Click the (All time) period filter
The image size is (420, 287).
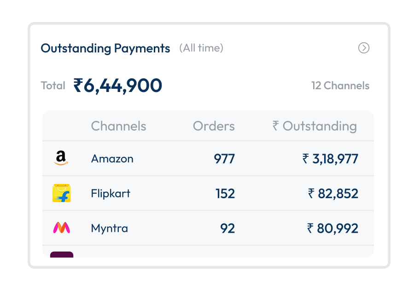(x=201, y=48)
